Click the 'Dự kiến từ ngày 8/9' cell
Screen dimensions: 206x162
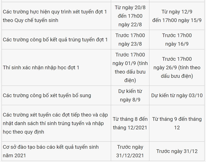coord(130,95)
